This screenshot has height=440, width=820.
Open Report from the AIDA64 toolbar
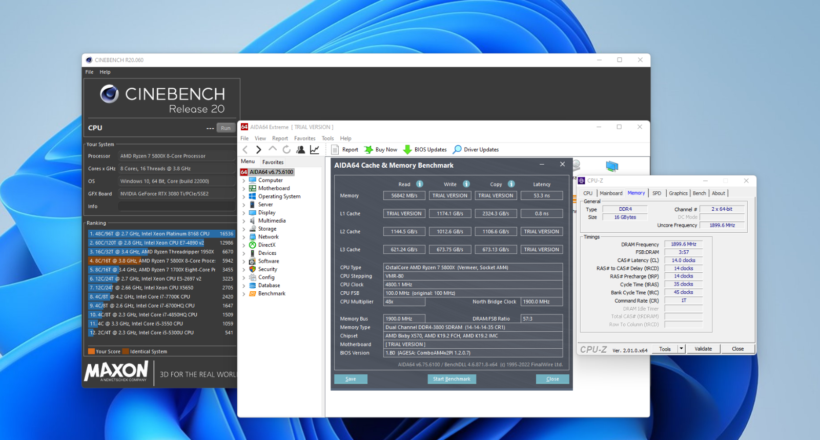(x=345, y=150)
